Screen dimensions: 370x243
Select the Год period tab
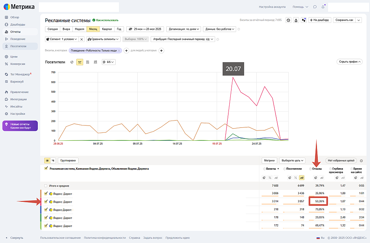click(119, 29)
